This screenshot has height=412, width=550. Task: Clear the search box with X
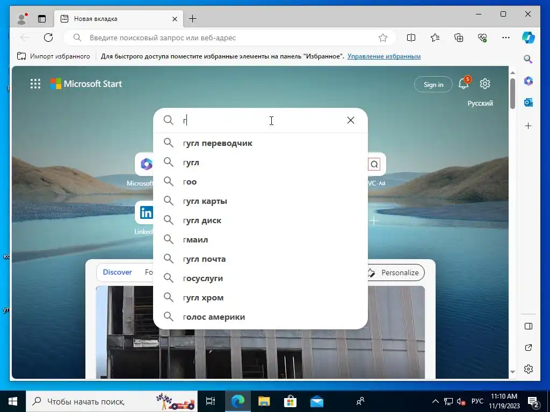(x=350, y=120)
